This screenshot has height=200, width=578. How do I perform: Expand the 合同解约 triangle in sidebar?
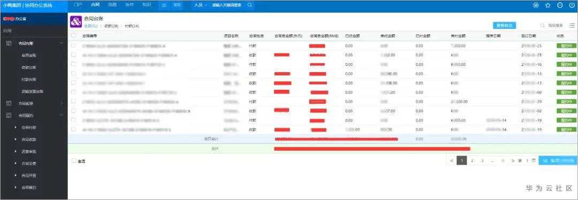point(16,188)
